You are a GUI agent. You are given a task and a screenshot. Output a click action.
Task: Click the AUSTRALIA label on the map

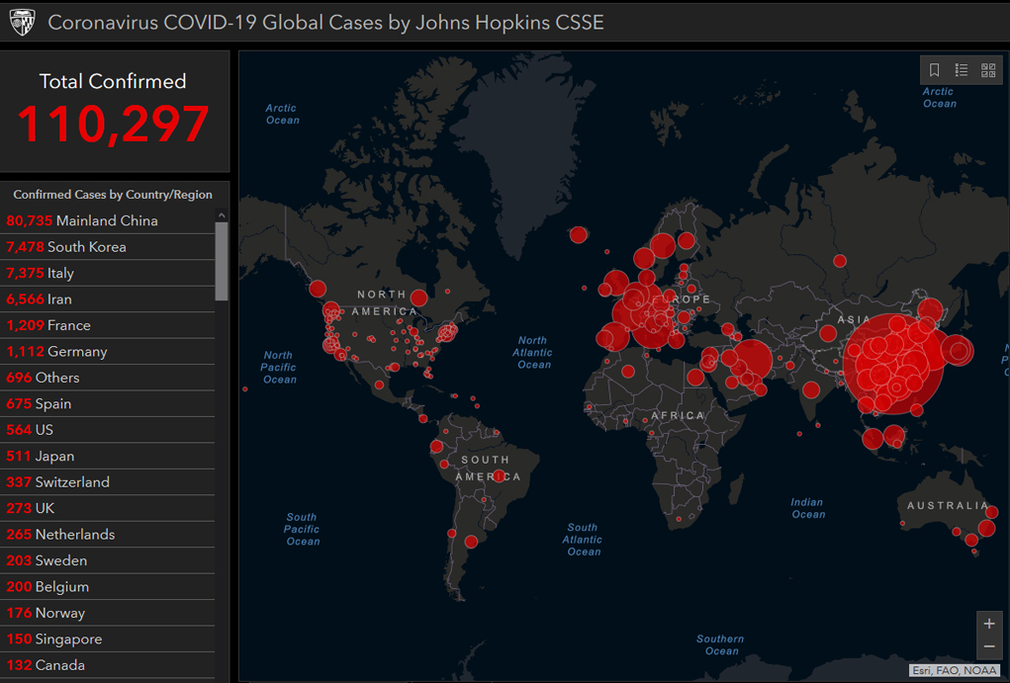point(948,505)
